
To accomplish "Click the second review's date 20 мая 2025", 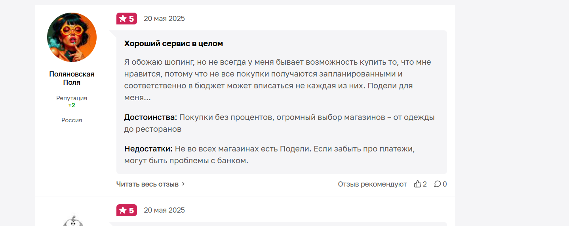I will 164,210.
